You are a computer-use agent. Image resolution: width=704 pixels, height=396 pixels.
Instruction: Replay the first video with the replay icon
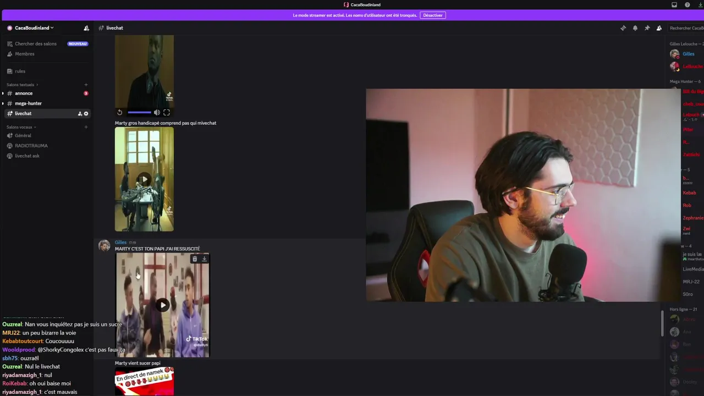click(x=120, y=112)
